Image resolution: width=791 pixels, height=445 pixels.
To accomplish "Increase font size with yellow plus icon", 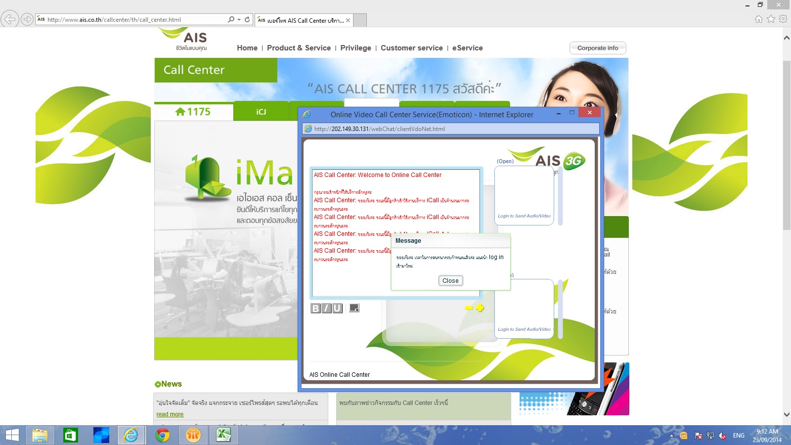I will (x=480, y=308).
